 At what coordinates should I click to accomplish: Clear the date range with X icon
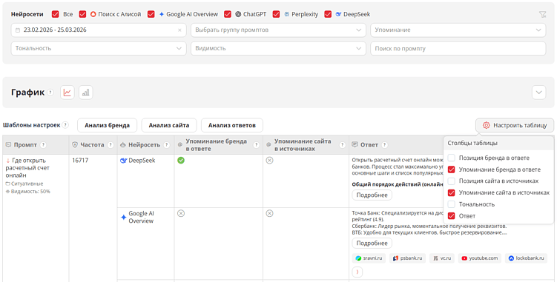179,30
